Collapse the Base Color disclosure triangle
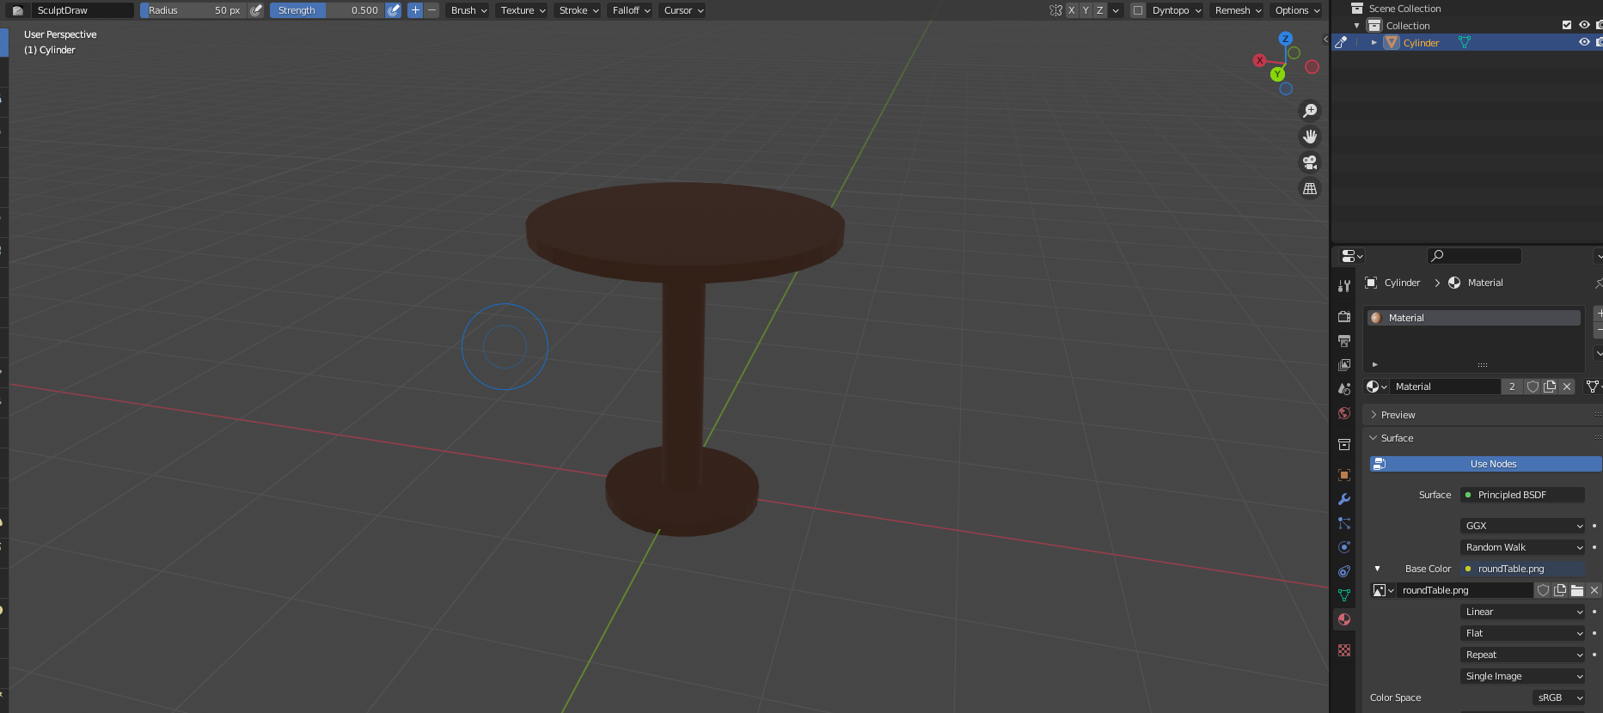Viewport: 1603px width, 713px height. coord(1377,569)
